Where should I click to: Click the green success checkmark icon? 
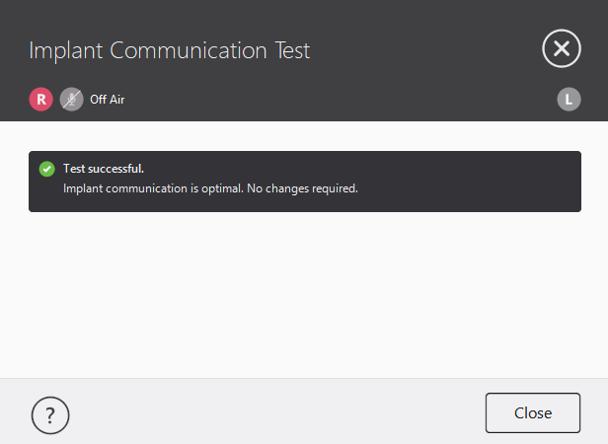point(46,169)
